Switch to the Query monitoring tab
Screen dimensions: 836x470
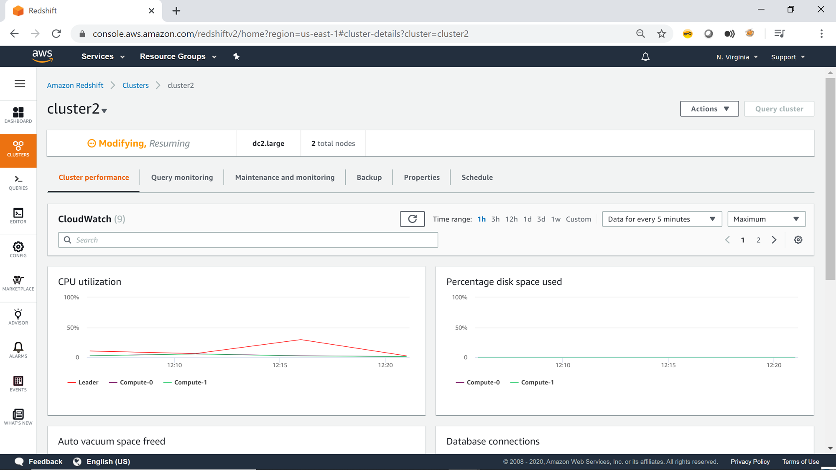point(182,178)
